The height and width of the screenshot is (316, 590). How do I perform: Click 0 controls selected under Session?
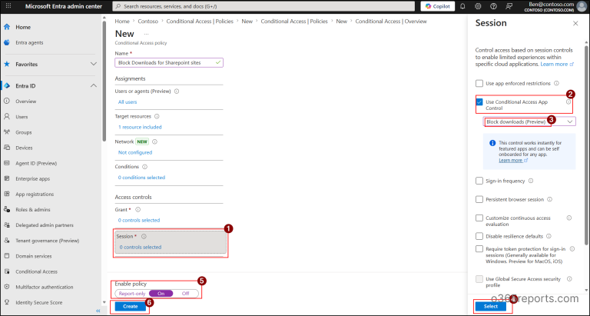tap(141, 248)
